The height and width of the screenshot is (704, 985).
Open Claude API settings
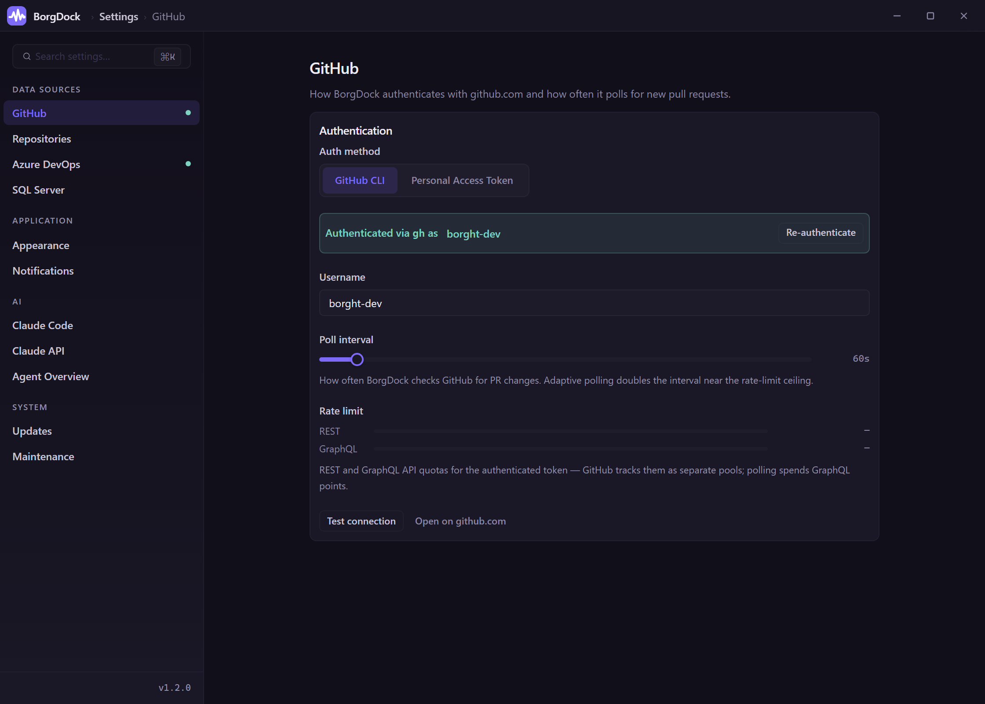(x=102, y=351)
